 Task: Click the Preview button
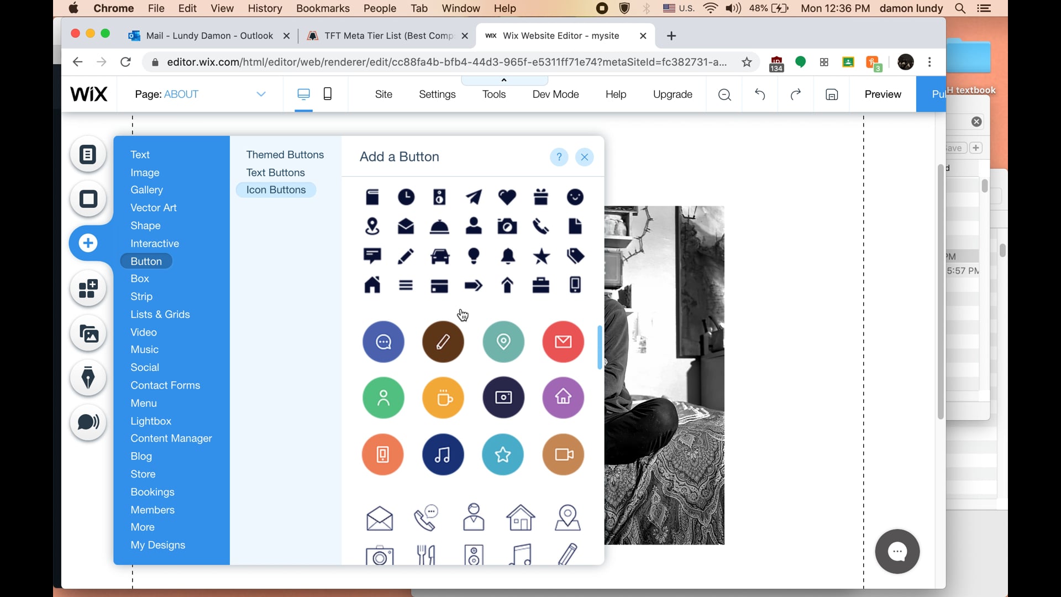(882, 94)
